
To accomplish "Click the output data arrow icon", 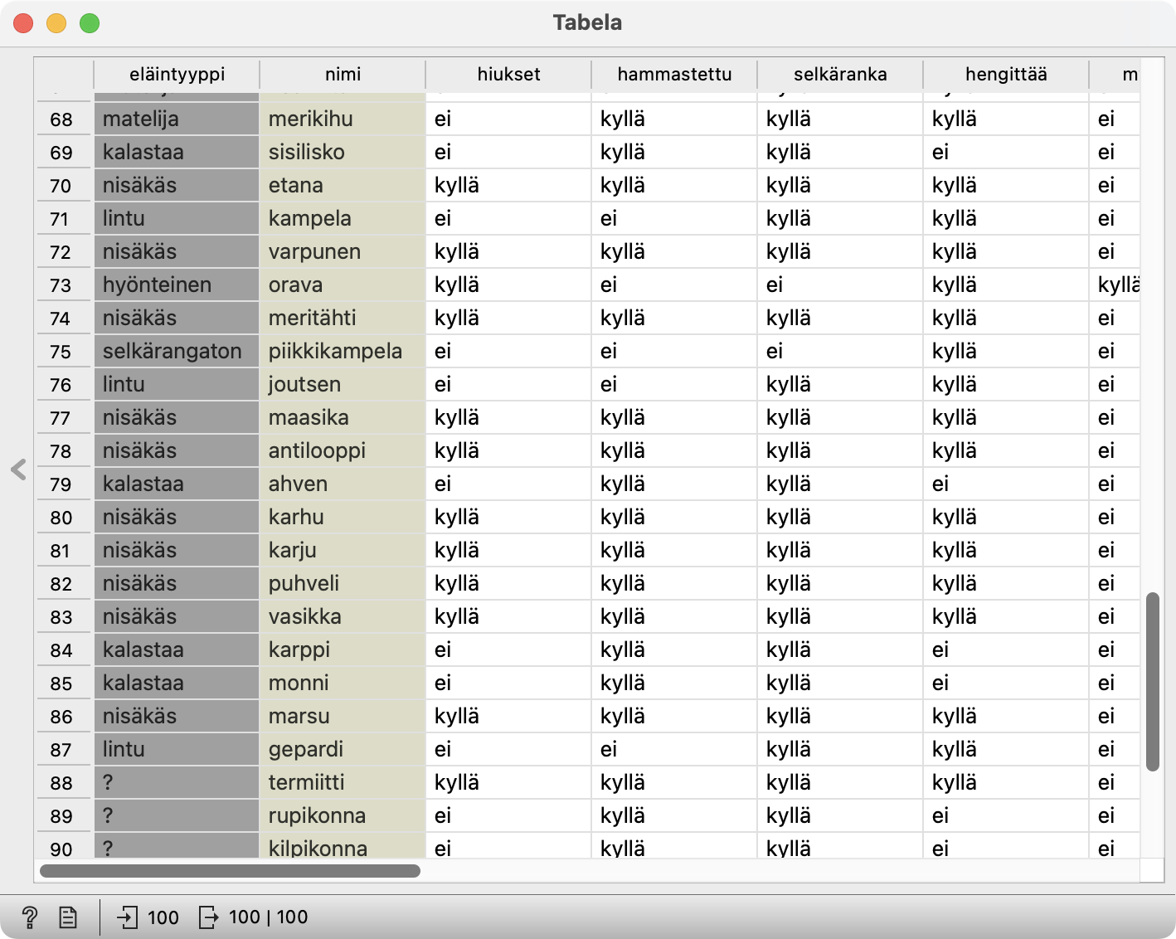I will pyautogui.click(x=208, y=917).
